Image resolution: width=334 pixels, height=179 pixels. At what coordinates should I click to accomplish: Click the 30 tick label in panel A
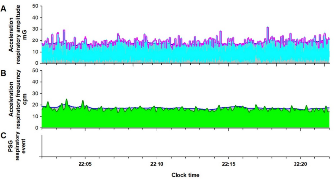[35, 29]
